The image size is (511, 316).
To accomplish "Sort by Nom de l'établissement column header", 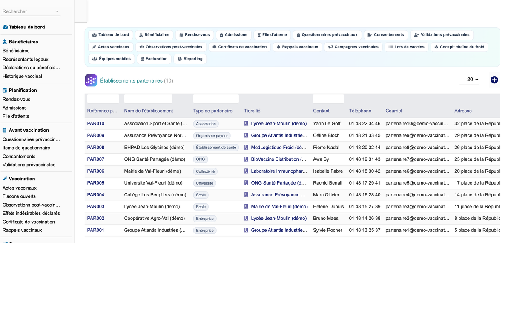I will tap(149, 111).
